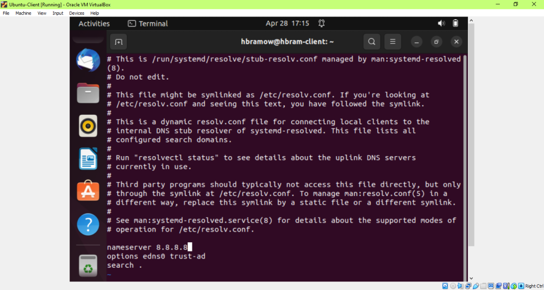This screenshot has height=290, width=544.
Task: Open the Trash in the dock
Action: [x=88, y=266]
